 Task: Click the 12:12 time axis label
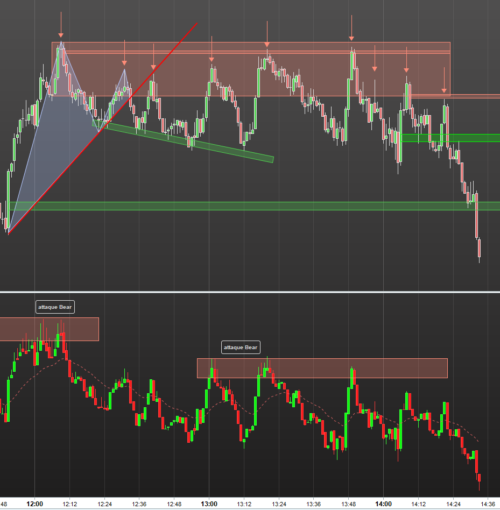point(69,504)
